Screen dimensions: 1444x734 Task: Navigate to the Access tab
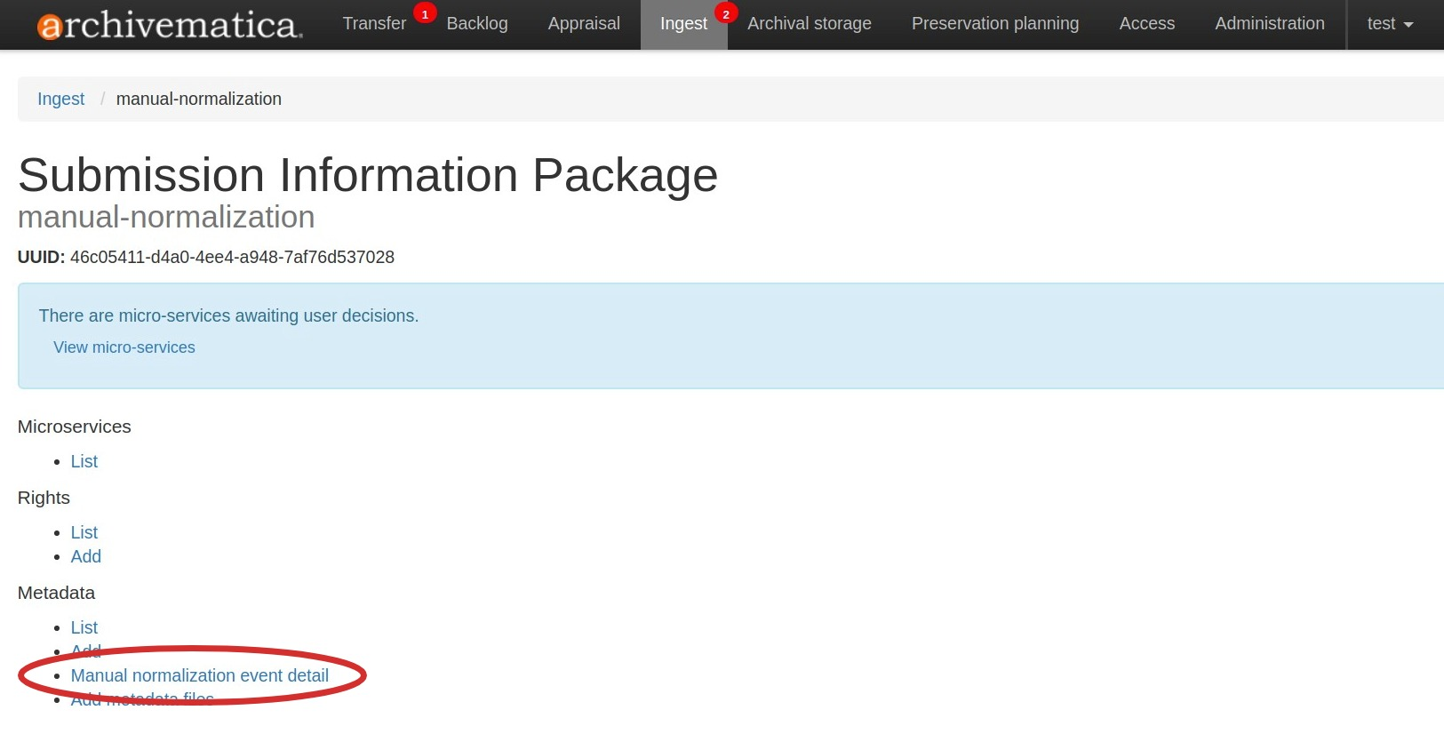tap(1146, 24)
